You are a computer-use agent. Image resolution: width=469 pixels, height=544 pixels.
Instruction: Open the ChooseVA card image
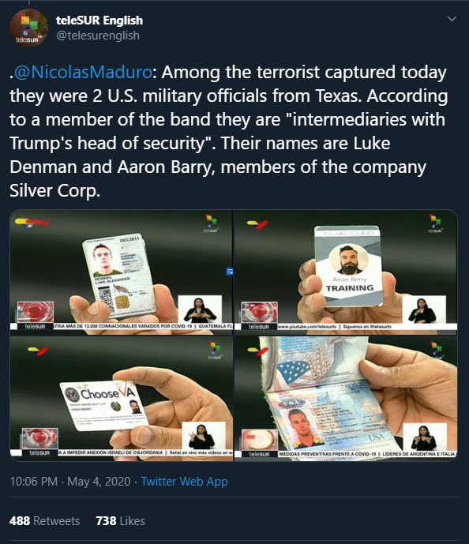[121, 399]
